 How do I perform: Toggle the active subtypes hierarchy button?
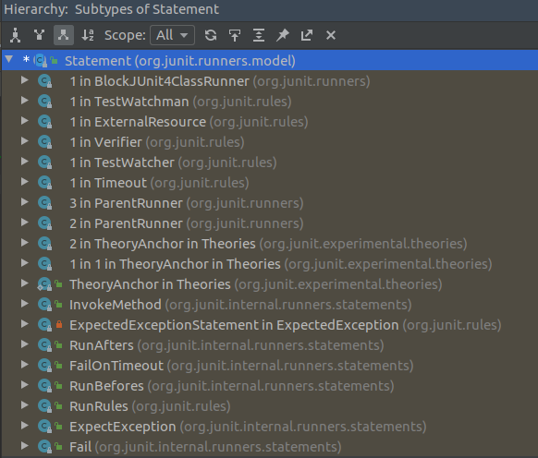click(64, 35)
